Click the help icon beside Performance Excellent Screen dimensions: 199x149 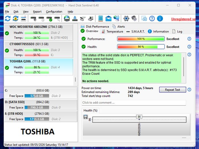click(x=189, y=39)
